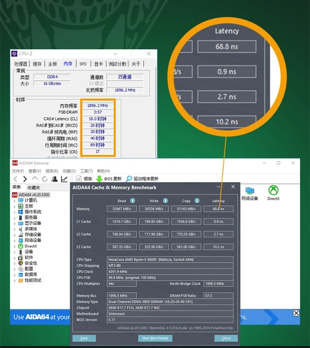Screen dimensions: 310x348
Task: Open the DirectX icon in the right pane
Action: click(x=273, y=193)
